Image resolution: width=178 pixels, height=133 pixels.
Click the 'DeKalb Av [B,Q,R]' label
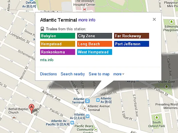[x=29, y=4]
